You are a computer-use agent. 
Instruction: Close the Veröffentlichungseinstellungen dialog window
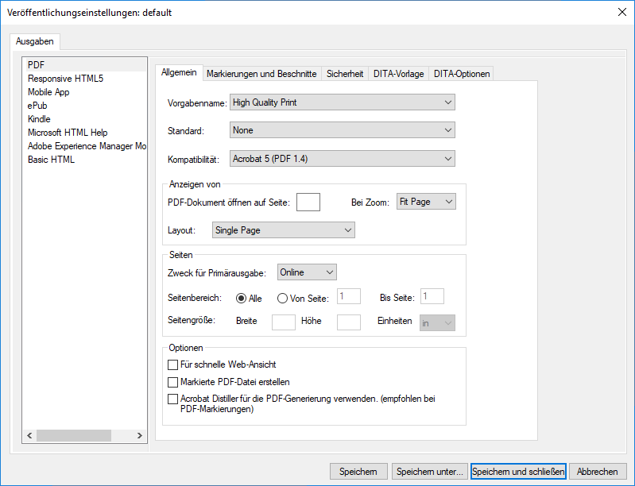coord(621,11)
